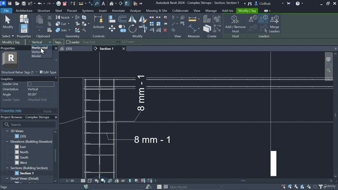Screen dimensions: 338x190
Task: Click the Join geometry tool
Action: pos(61,30)
